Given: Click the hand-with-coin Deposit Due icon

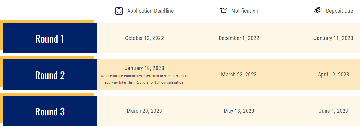Looking at the screenshot, I should click(318, 11).
